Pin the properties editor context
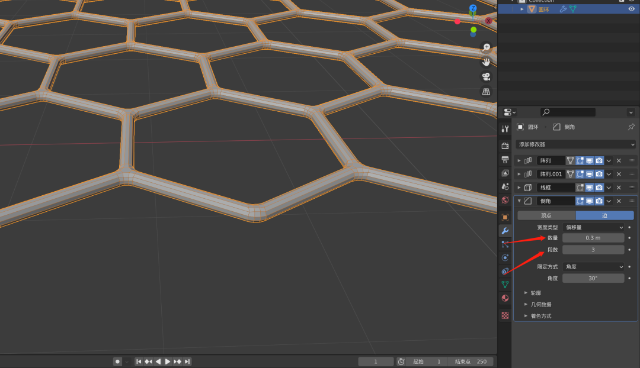 point(631,127)
